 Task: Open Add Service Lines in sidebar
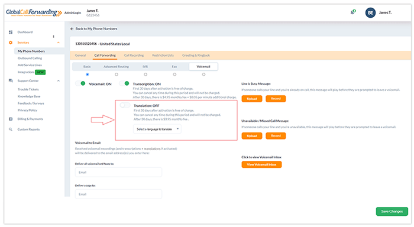[x=30, y=65]
